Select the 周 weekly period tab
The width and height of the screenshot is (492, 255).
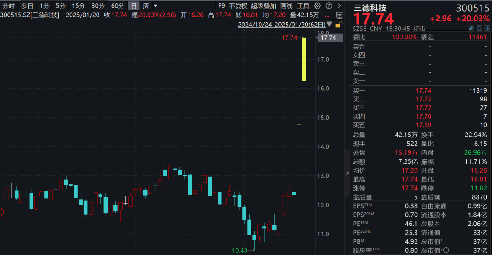pos(146,5)
